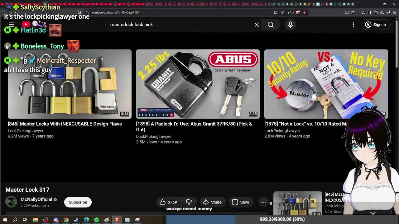399x224 pixels.
Task: Share this page via the address bar icon
Action: [x=290, y=12]
